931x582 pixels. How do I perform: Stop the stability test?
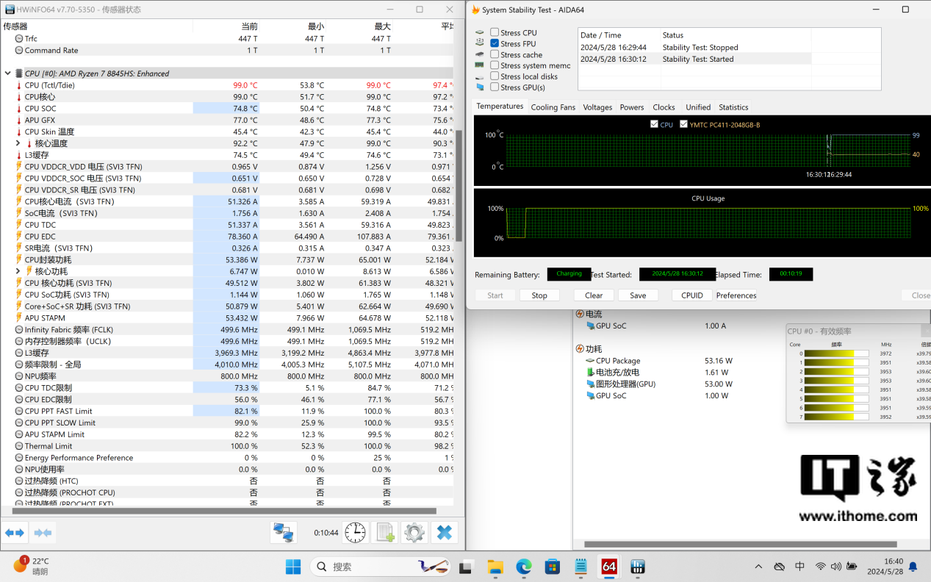[x=539, y=295]
